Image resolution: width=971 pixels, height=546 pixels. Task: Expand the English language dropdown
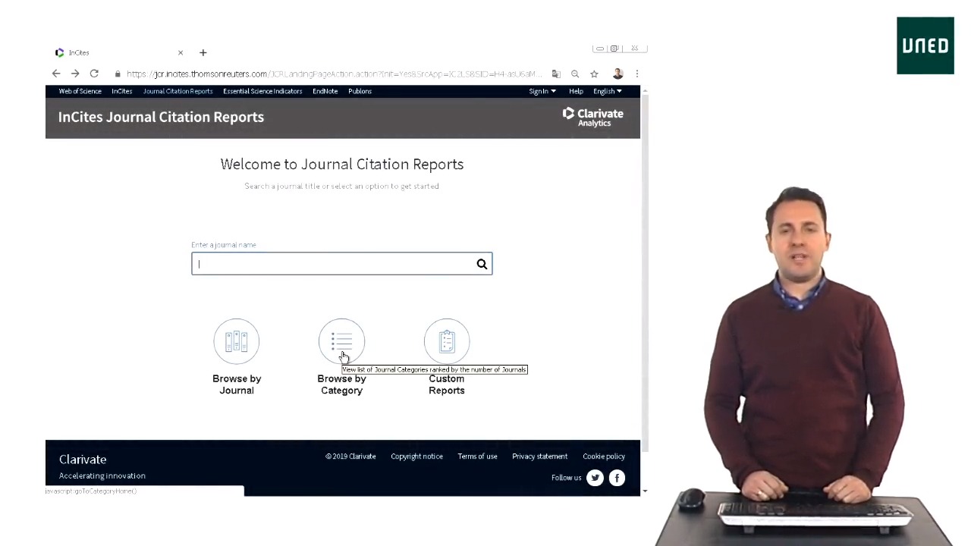point(608,91)
